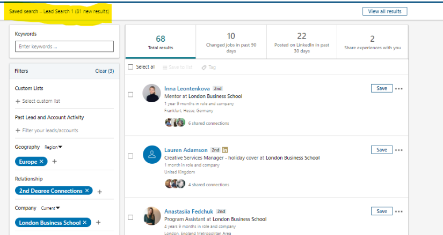
Task: Open more options for Inna Leontenkova
Action: [x=398, y=88]
